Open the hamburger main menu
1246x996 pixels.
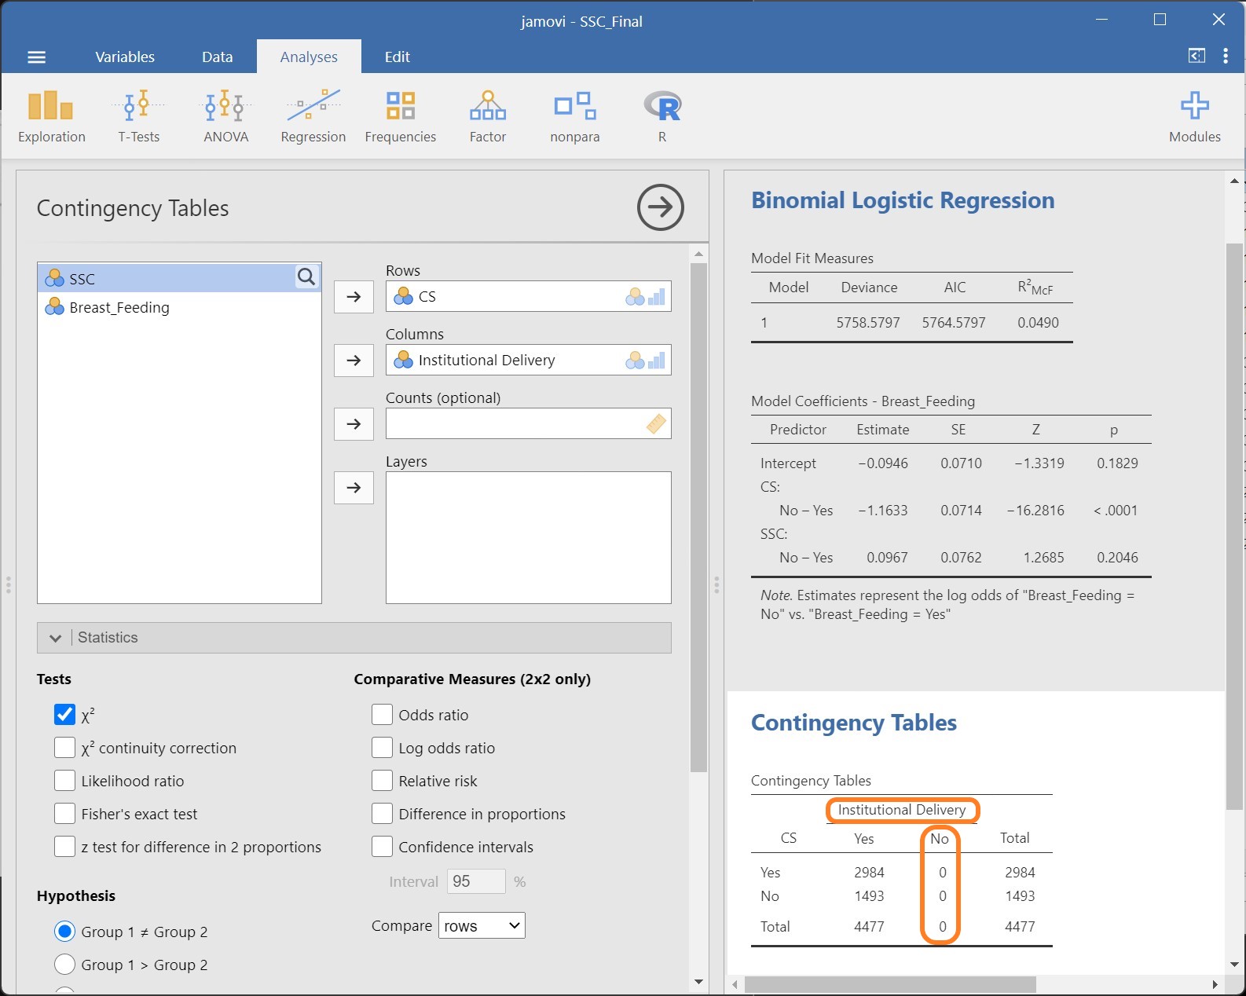pos(37,57)
